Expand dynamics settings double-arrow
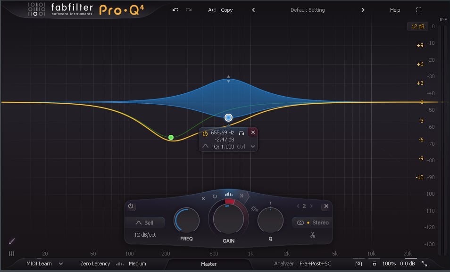Viewport: 450px width, 272px height. [x=242, y=196]
